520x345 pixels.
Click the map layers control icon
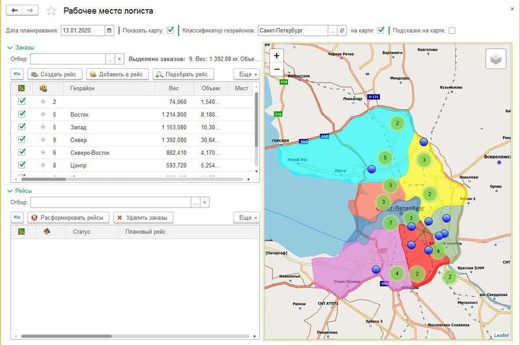pyautogui.click(x=496, y=59)
